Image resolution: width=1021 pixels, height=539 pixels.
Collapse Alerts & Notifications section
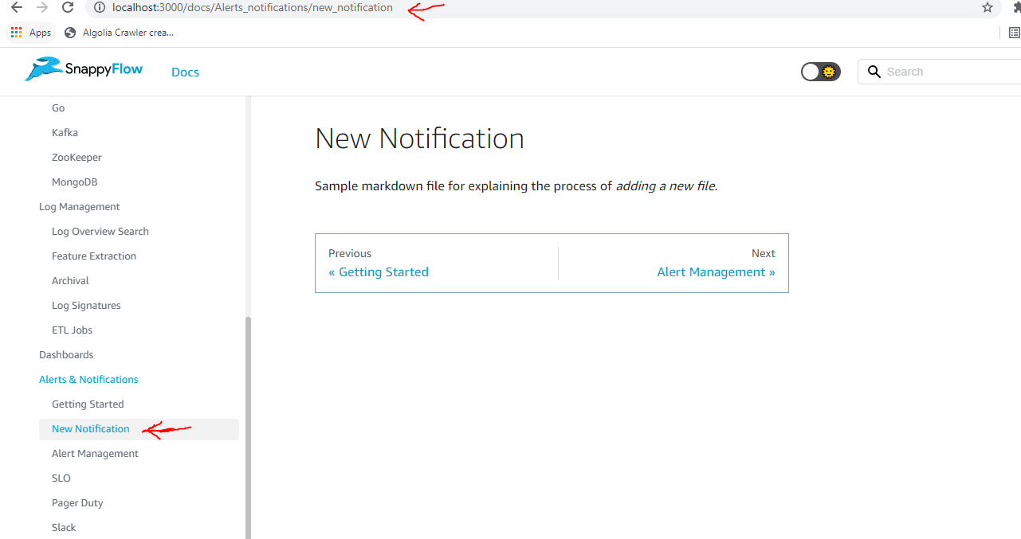point(88,379)
